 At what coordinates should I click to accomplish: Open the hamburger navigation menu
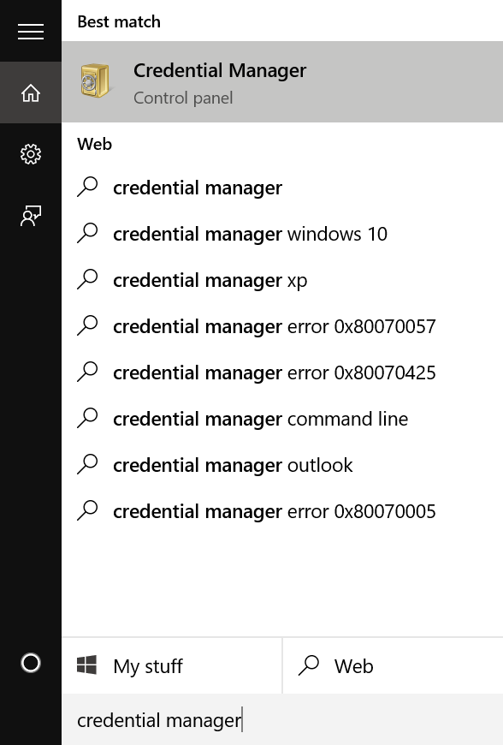coord(31,31)
